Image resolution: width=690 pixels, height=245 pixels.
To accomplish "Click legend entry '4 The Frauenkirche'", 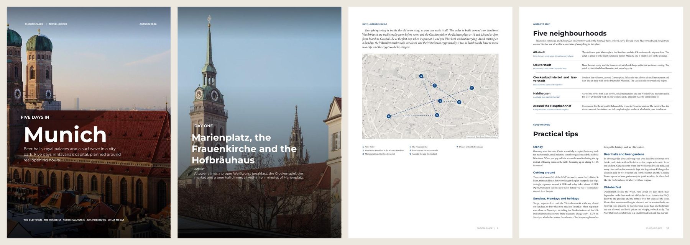I will click(x=418, y=147).
